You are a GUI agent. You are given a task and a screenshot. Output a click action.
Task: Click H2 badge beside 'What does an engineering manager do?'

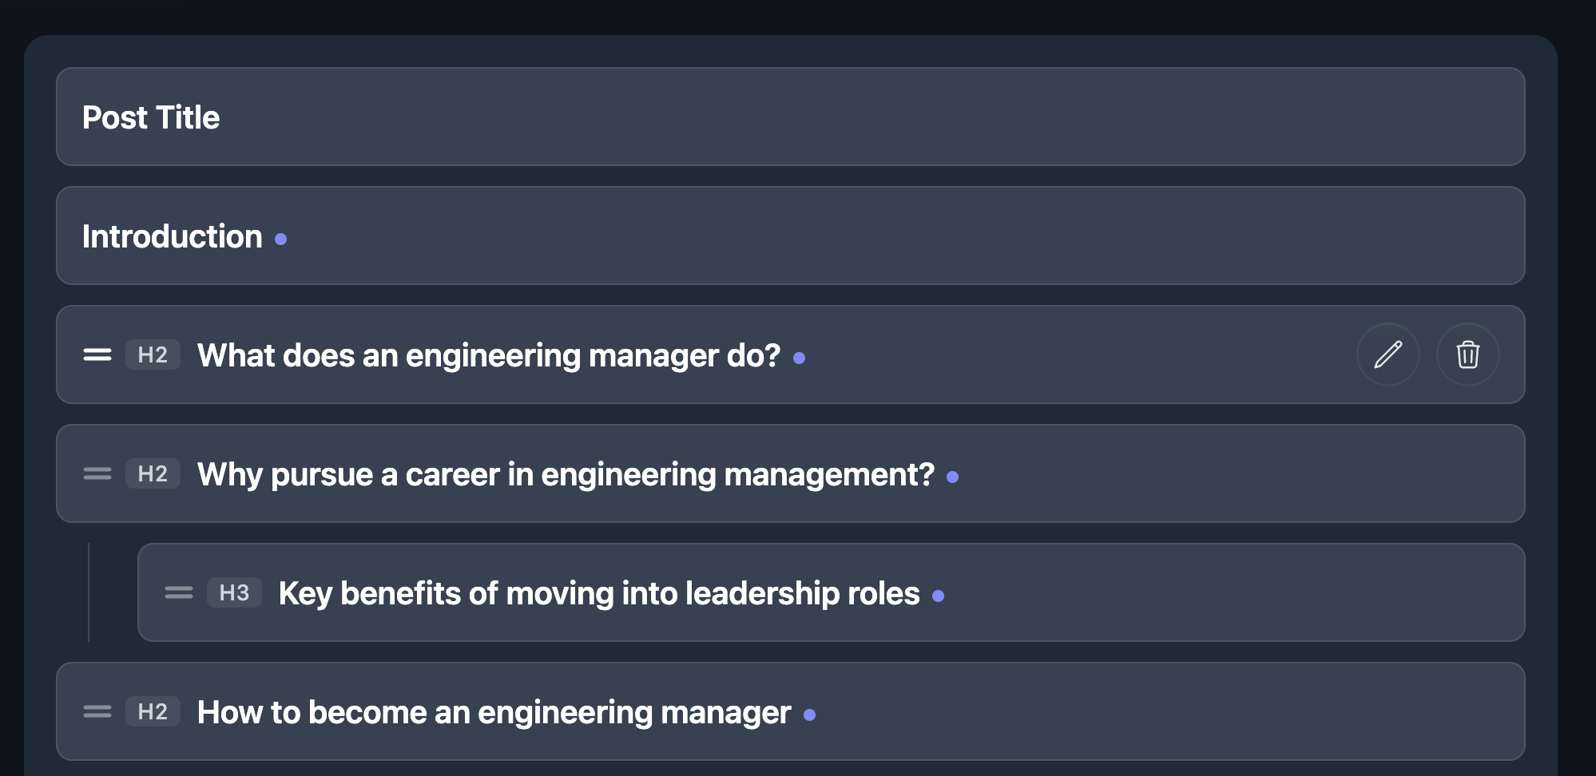pyautogui.click(x=153, y=354)
